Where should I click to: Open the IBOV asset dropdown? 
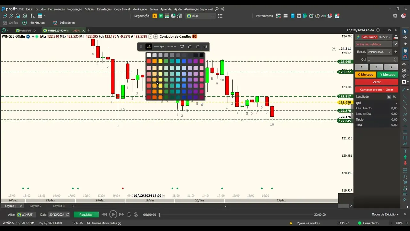coord(201,16)
